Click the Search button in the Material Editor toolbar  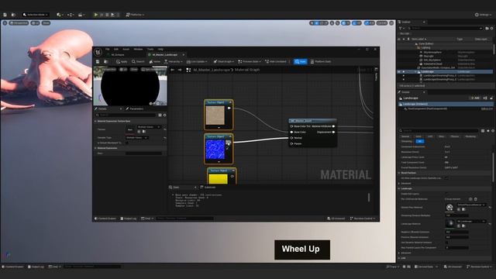(x=138, y=62)
